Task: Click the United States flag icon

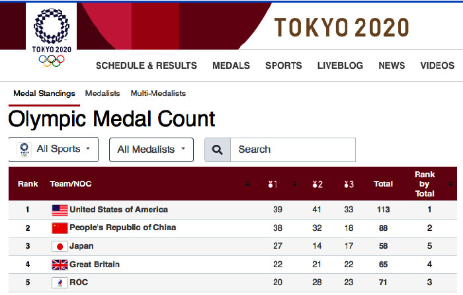Action: 60,210
